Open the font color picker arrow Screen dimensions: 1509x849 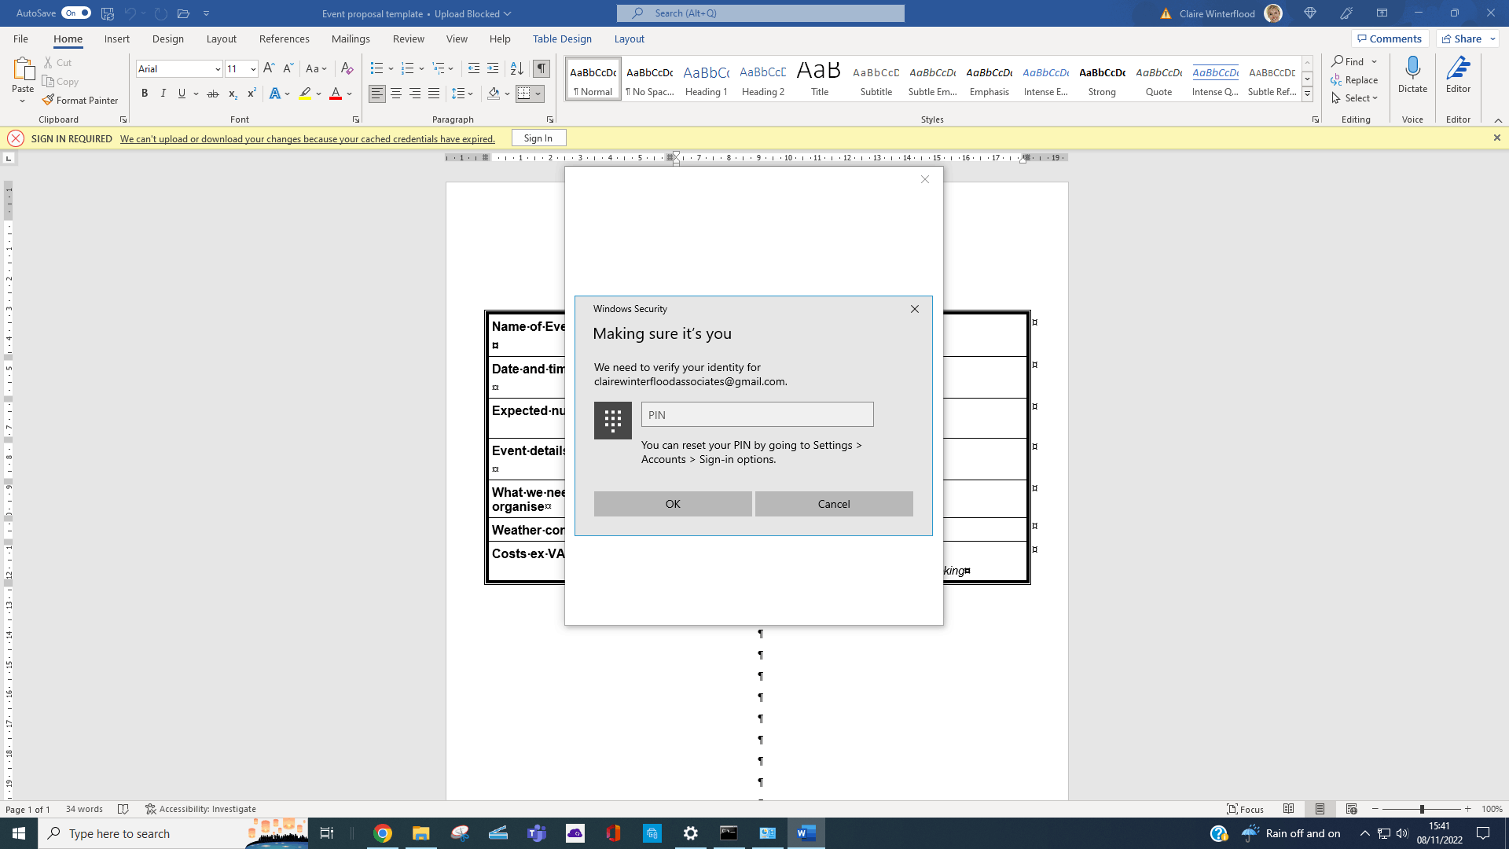pyautogui.click(x=350, y=94)
